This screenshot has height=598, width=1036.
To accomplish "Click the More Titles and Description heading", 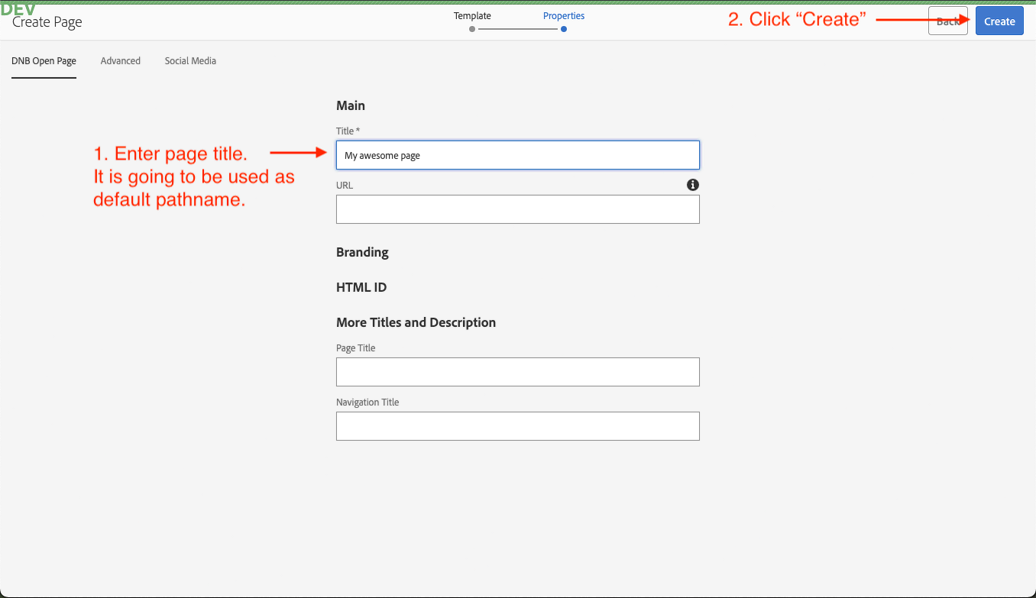I will 416,322.
